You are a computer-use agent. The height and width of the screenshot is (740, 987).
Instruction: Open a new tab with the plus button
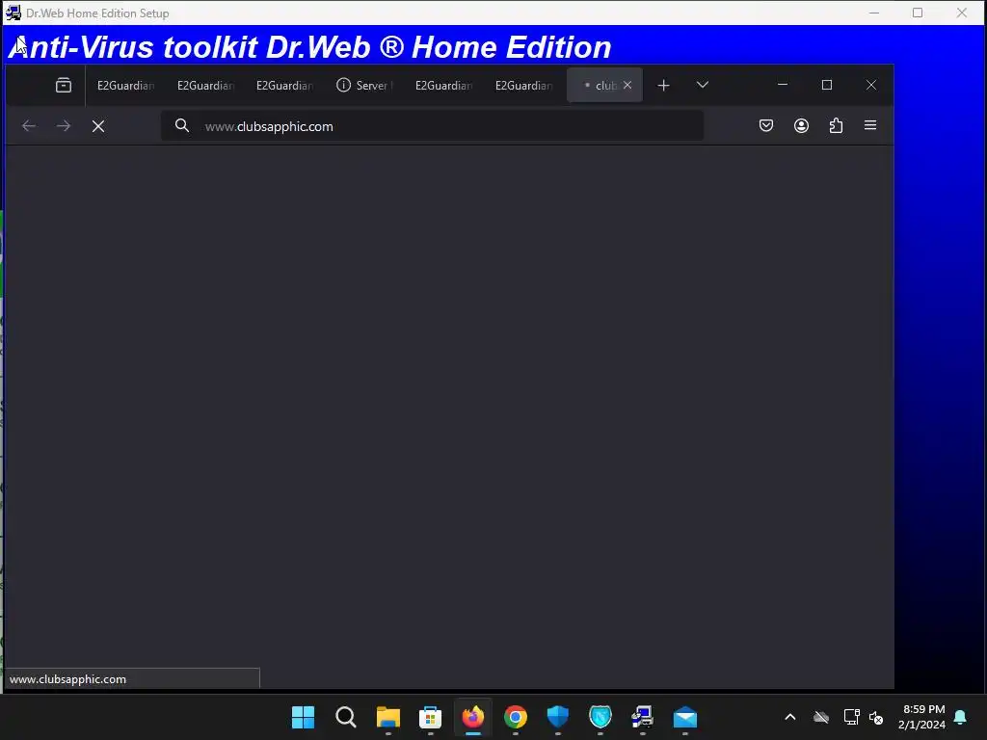pyautogui.click(x=663, y=85)
